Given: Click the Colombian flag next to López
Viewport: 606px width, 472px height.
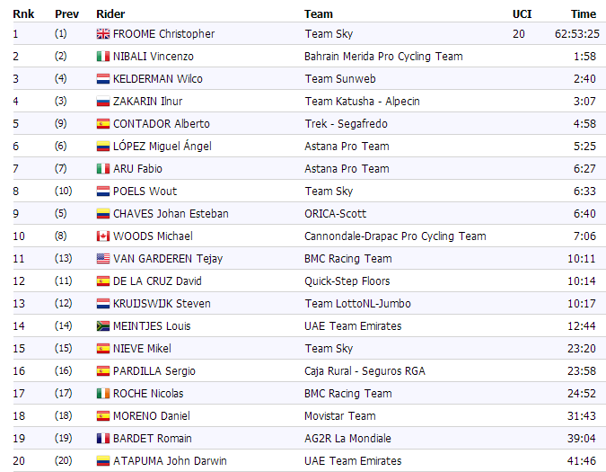Looking at the screenshot, I should pyautogui.click(x=103, y=147).
